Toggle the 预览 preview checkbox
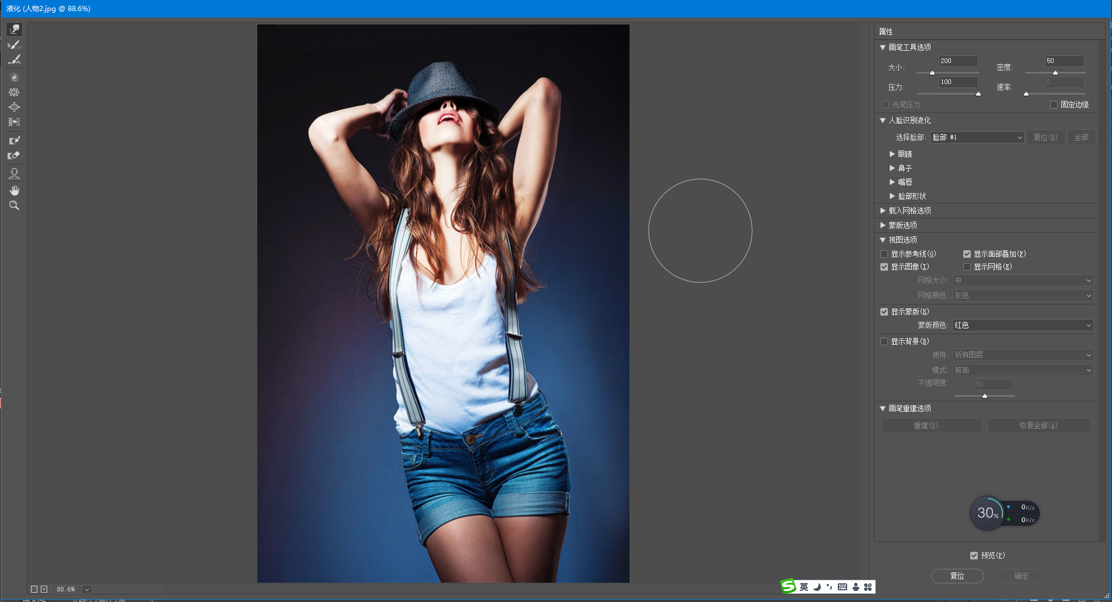1112x602 pixels. point(974,556)
